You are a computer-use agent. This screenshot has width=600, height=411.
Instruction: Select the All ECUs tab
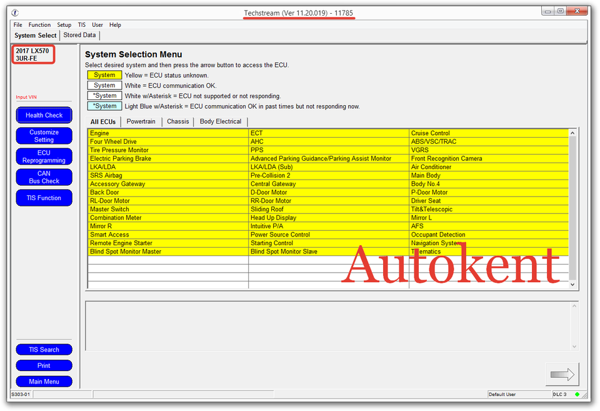point(103,122)
